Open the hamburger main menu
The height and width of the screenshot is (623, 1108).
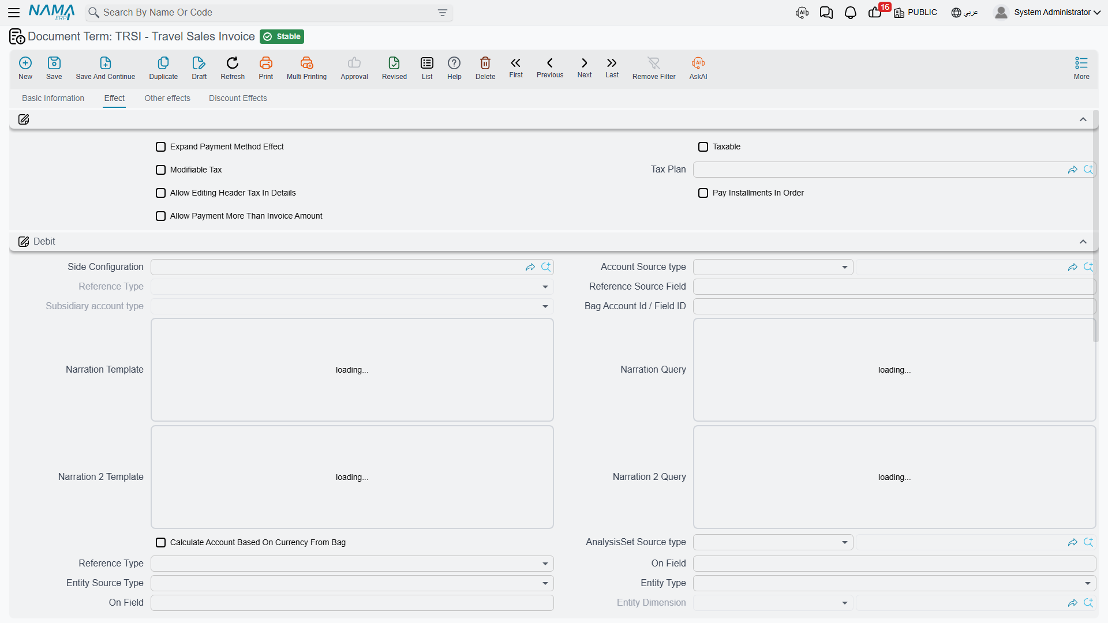(x=14, y=12)
